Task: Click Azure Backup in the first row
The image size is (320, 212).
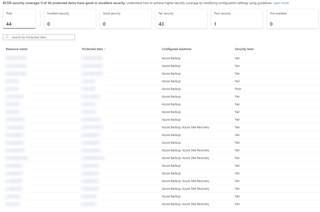Action: click(x=171, y=58)
